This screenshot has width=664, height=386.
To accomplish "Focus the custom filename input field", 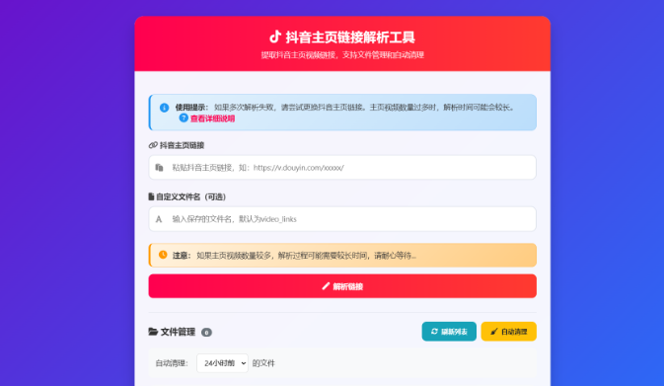I will tap(342, 219).
